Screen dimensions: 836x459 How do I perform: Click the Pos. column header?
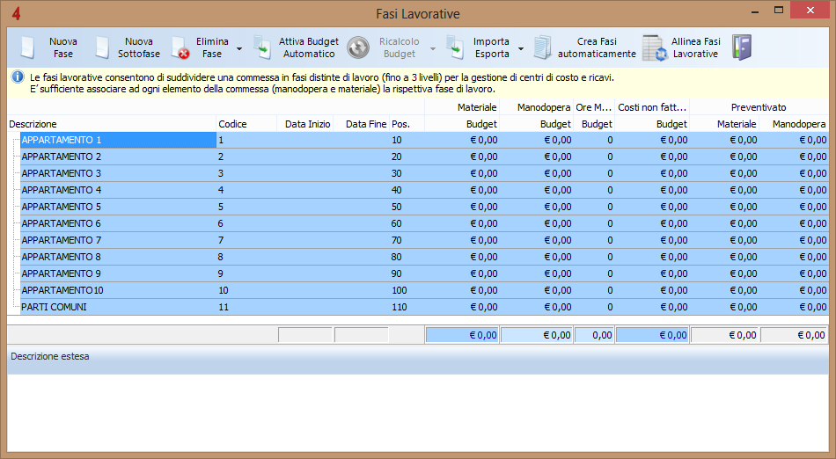(407, 124)
